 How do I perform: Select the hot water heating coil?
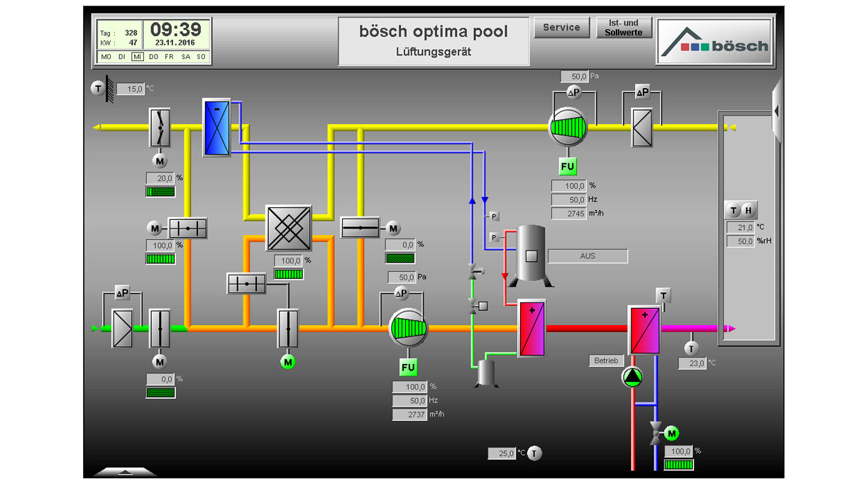[x=644, y=330]
